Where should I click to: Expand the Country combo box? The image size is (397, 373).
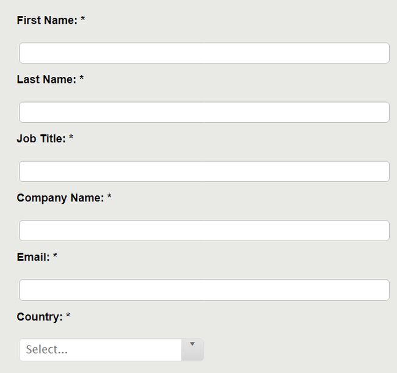[111, 350]
